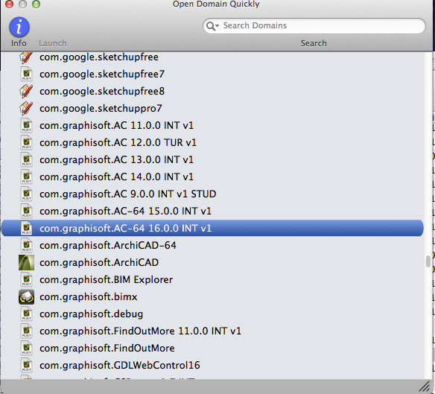Image resolution: width=435 pixels, height=394 pixels.
Task: Click plist icon of selected AC-64 16.0.0 row
Action: 27,229
